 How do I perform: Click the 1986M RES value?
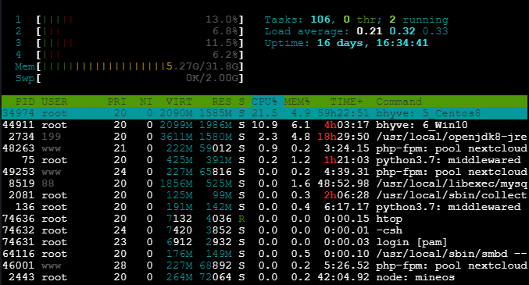click(x=215, y=125)
